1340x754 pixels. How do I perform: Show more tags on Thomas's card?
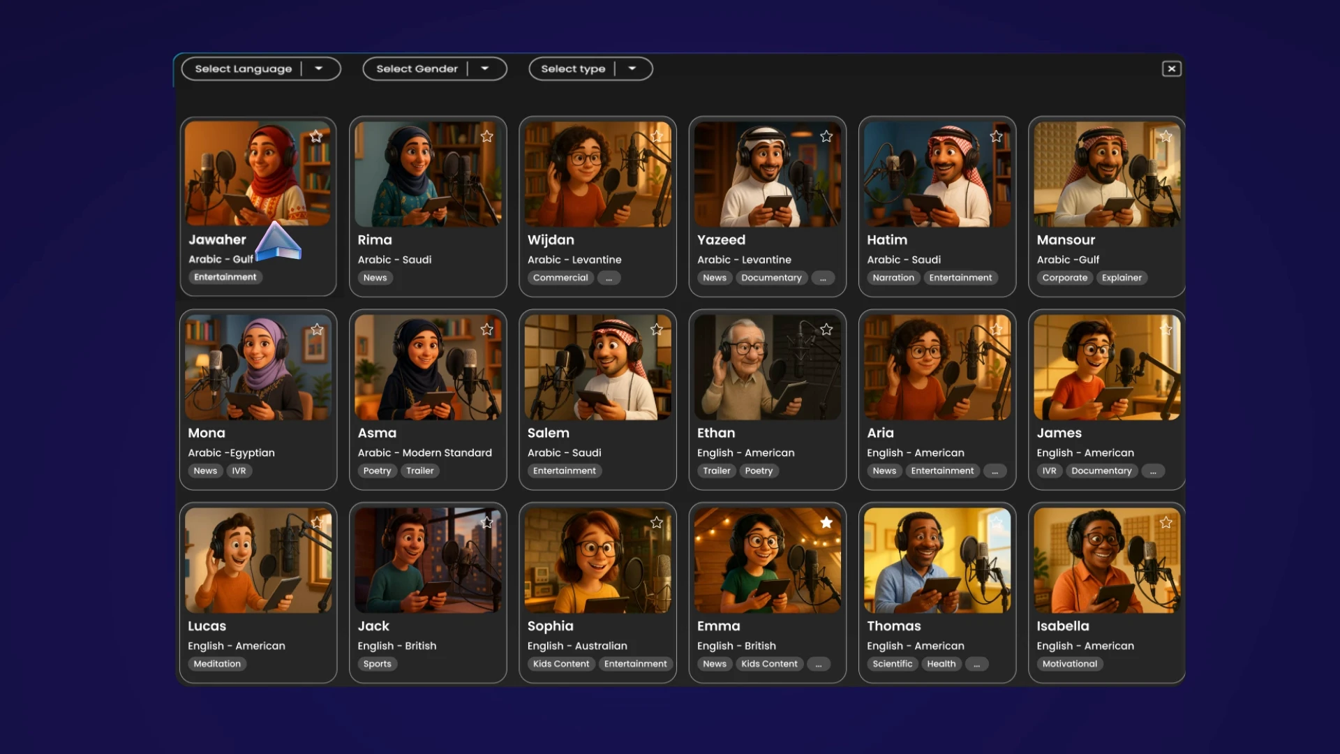coord(976,664)
